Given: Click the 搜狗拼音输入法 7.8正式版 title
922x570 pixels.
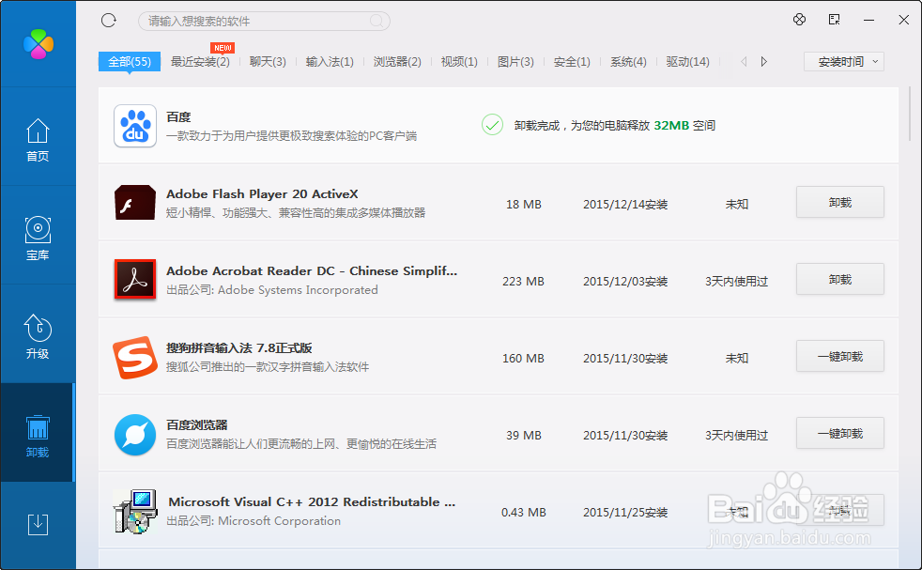Looking at the screenshot, I should (239, 348).
